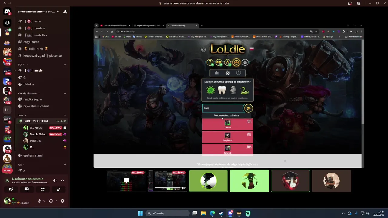
Task: Open the invite people icon beside server name
Action: (x=65, y=12)
